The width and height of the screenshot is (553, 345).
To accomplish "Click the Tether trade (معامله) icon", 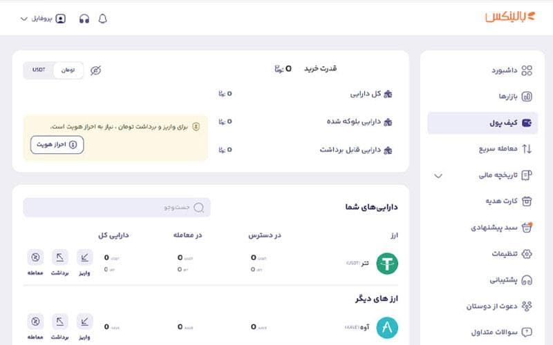I will click(x=36, y=258).
